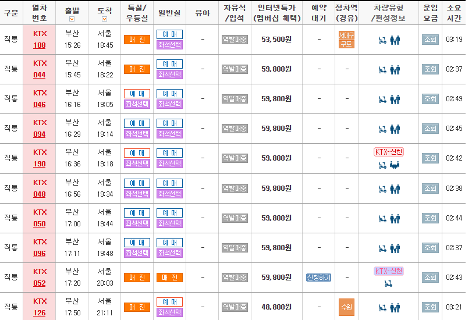The height and width of the screenshot is (320, 472).
Task: Book 일반실 예매 for KTX 096
Action: coord(169,243)
